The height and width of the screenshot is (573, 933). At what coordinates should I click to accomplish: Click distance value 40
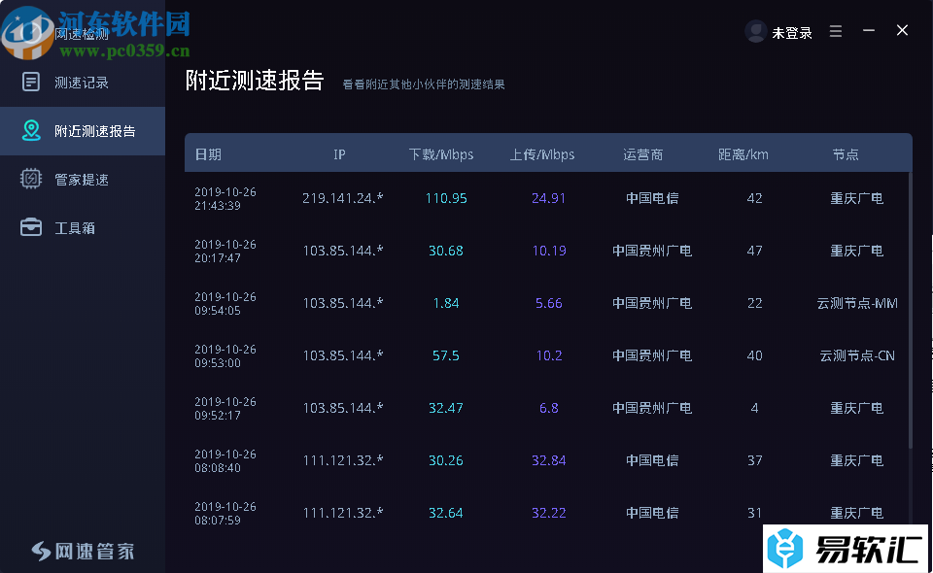[754, 355]
